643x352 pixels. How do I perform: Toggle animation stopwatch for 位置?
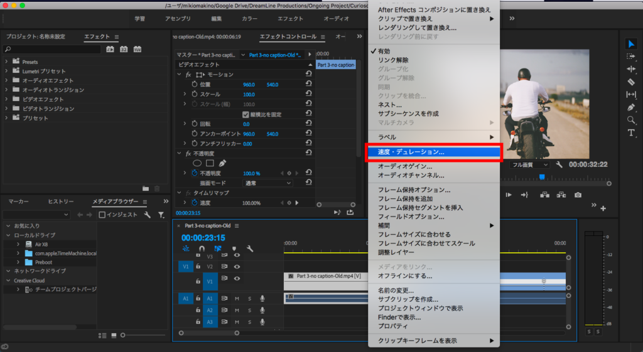[x=195, y=85]
